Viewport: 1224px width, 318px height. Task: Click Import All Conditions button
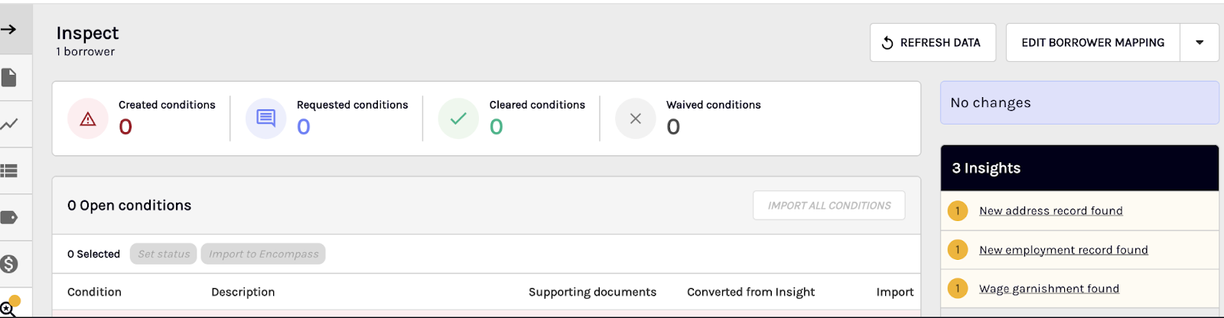(x=829, y=206)
